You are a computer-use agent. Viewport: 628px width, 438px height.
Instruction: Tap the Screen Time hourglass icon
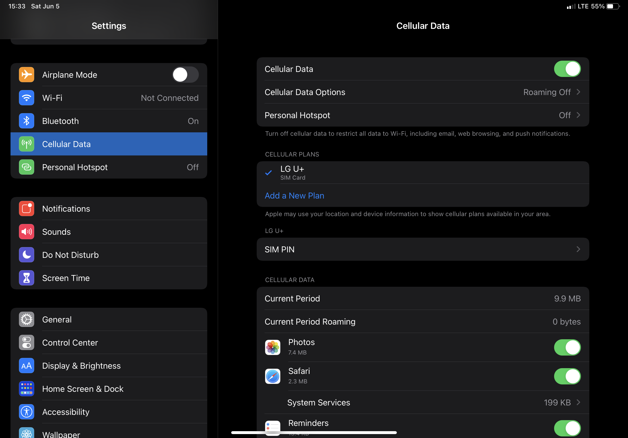(x=27, y=278)
